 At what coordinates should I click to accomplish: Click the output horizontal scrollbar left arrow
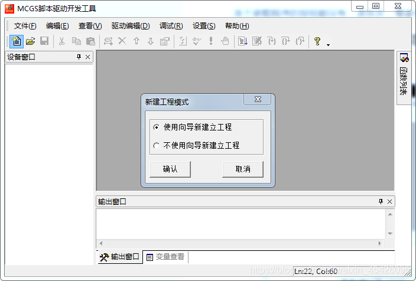tap(101, 243)
